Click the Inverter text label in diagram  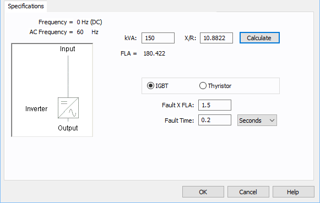[36, 109]
